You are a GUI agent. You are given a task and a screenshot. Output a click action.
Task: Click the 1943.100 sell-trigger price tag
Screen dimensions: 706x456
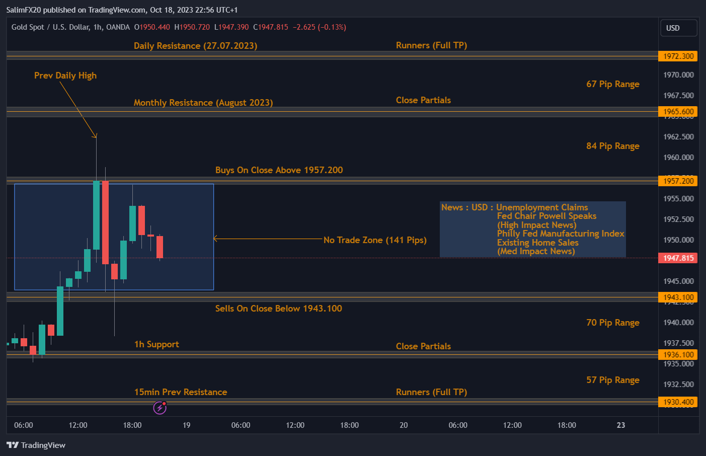click(x=678, y=297)
